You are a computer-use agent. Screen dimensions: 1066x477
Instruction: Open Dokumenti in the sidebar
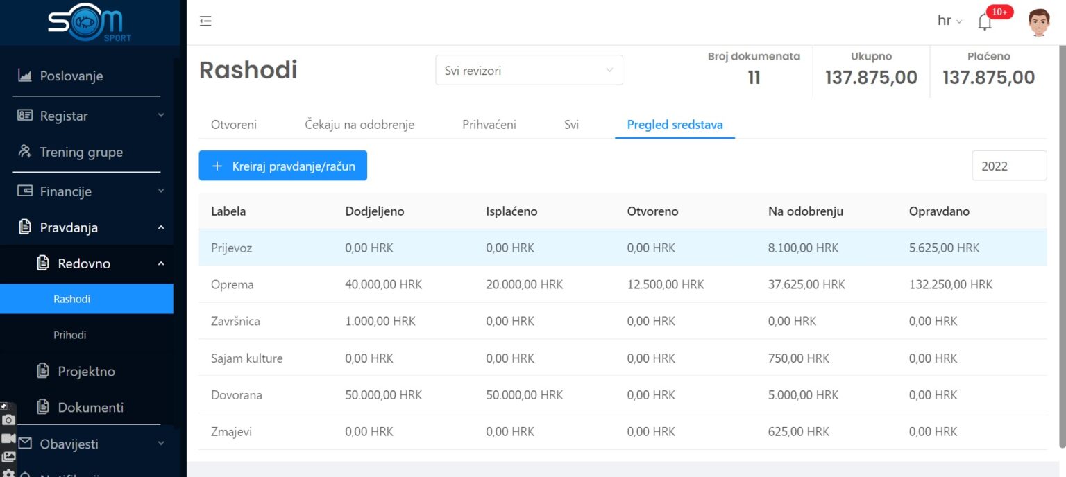(x=90, y=408)
